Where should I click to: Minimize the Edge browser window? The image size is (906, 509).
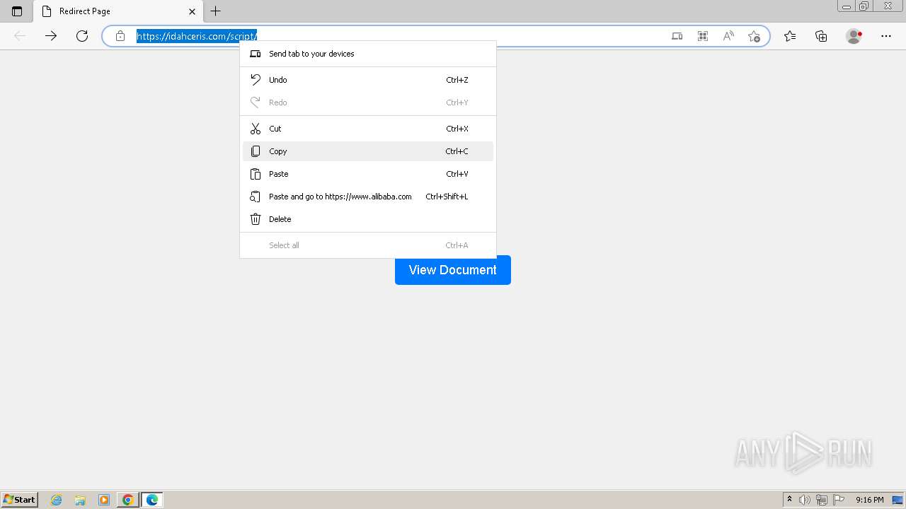coord(847,6)
